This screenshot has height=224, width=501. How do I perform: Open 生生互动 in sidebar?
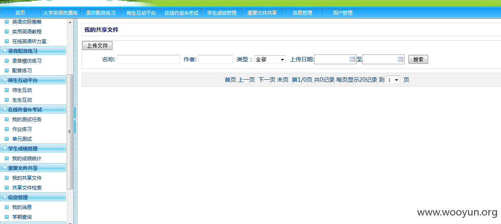click(x=22, y=100)
